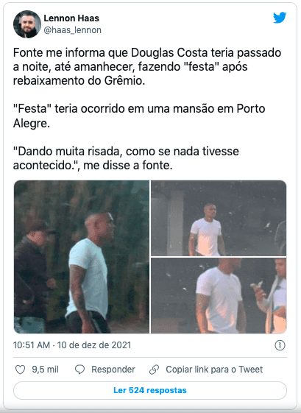This screenshot has height=413, width=301.
Task: Open the tweet info circle icon
Action: [x=280, y=345]
